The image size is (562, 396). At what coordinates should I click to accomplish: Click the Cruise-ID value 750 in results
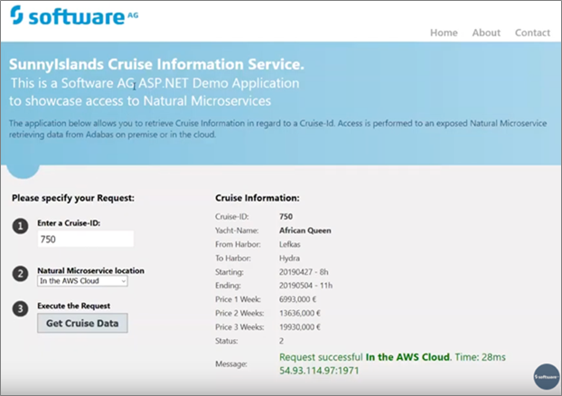click(x=286, y=217)
